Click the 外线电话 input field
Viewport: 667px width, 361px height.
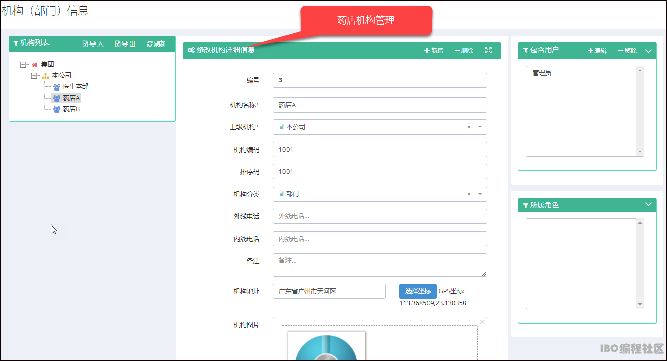[x=380, y=216]
